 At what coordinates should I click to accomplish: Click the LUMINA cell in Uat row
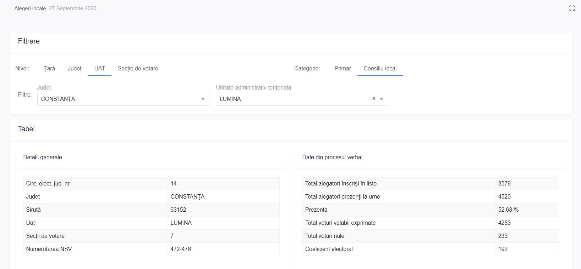pos(181,223)
